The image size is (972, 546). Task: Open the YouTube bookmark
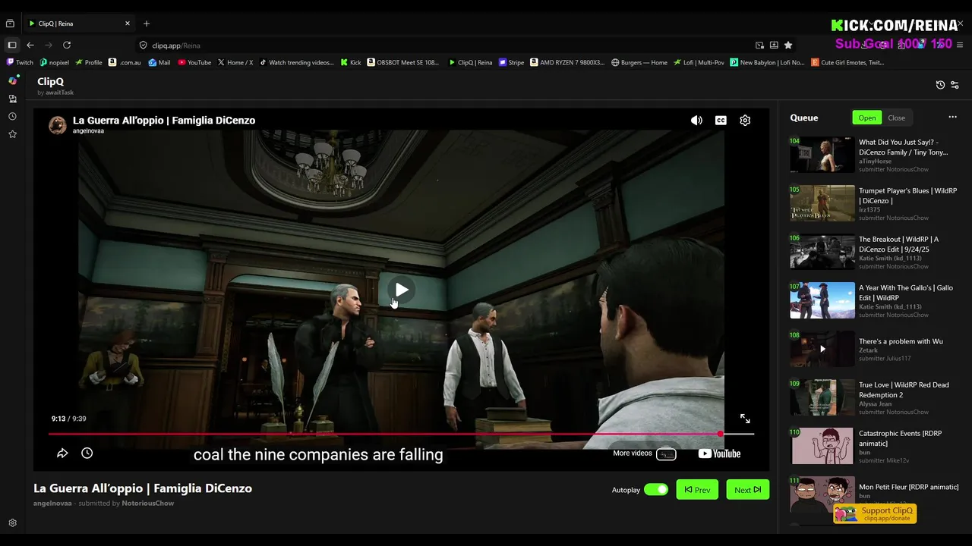(194, 63)
